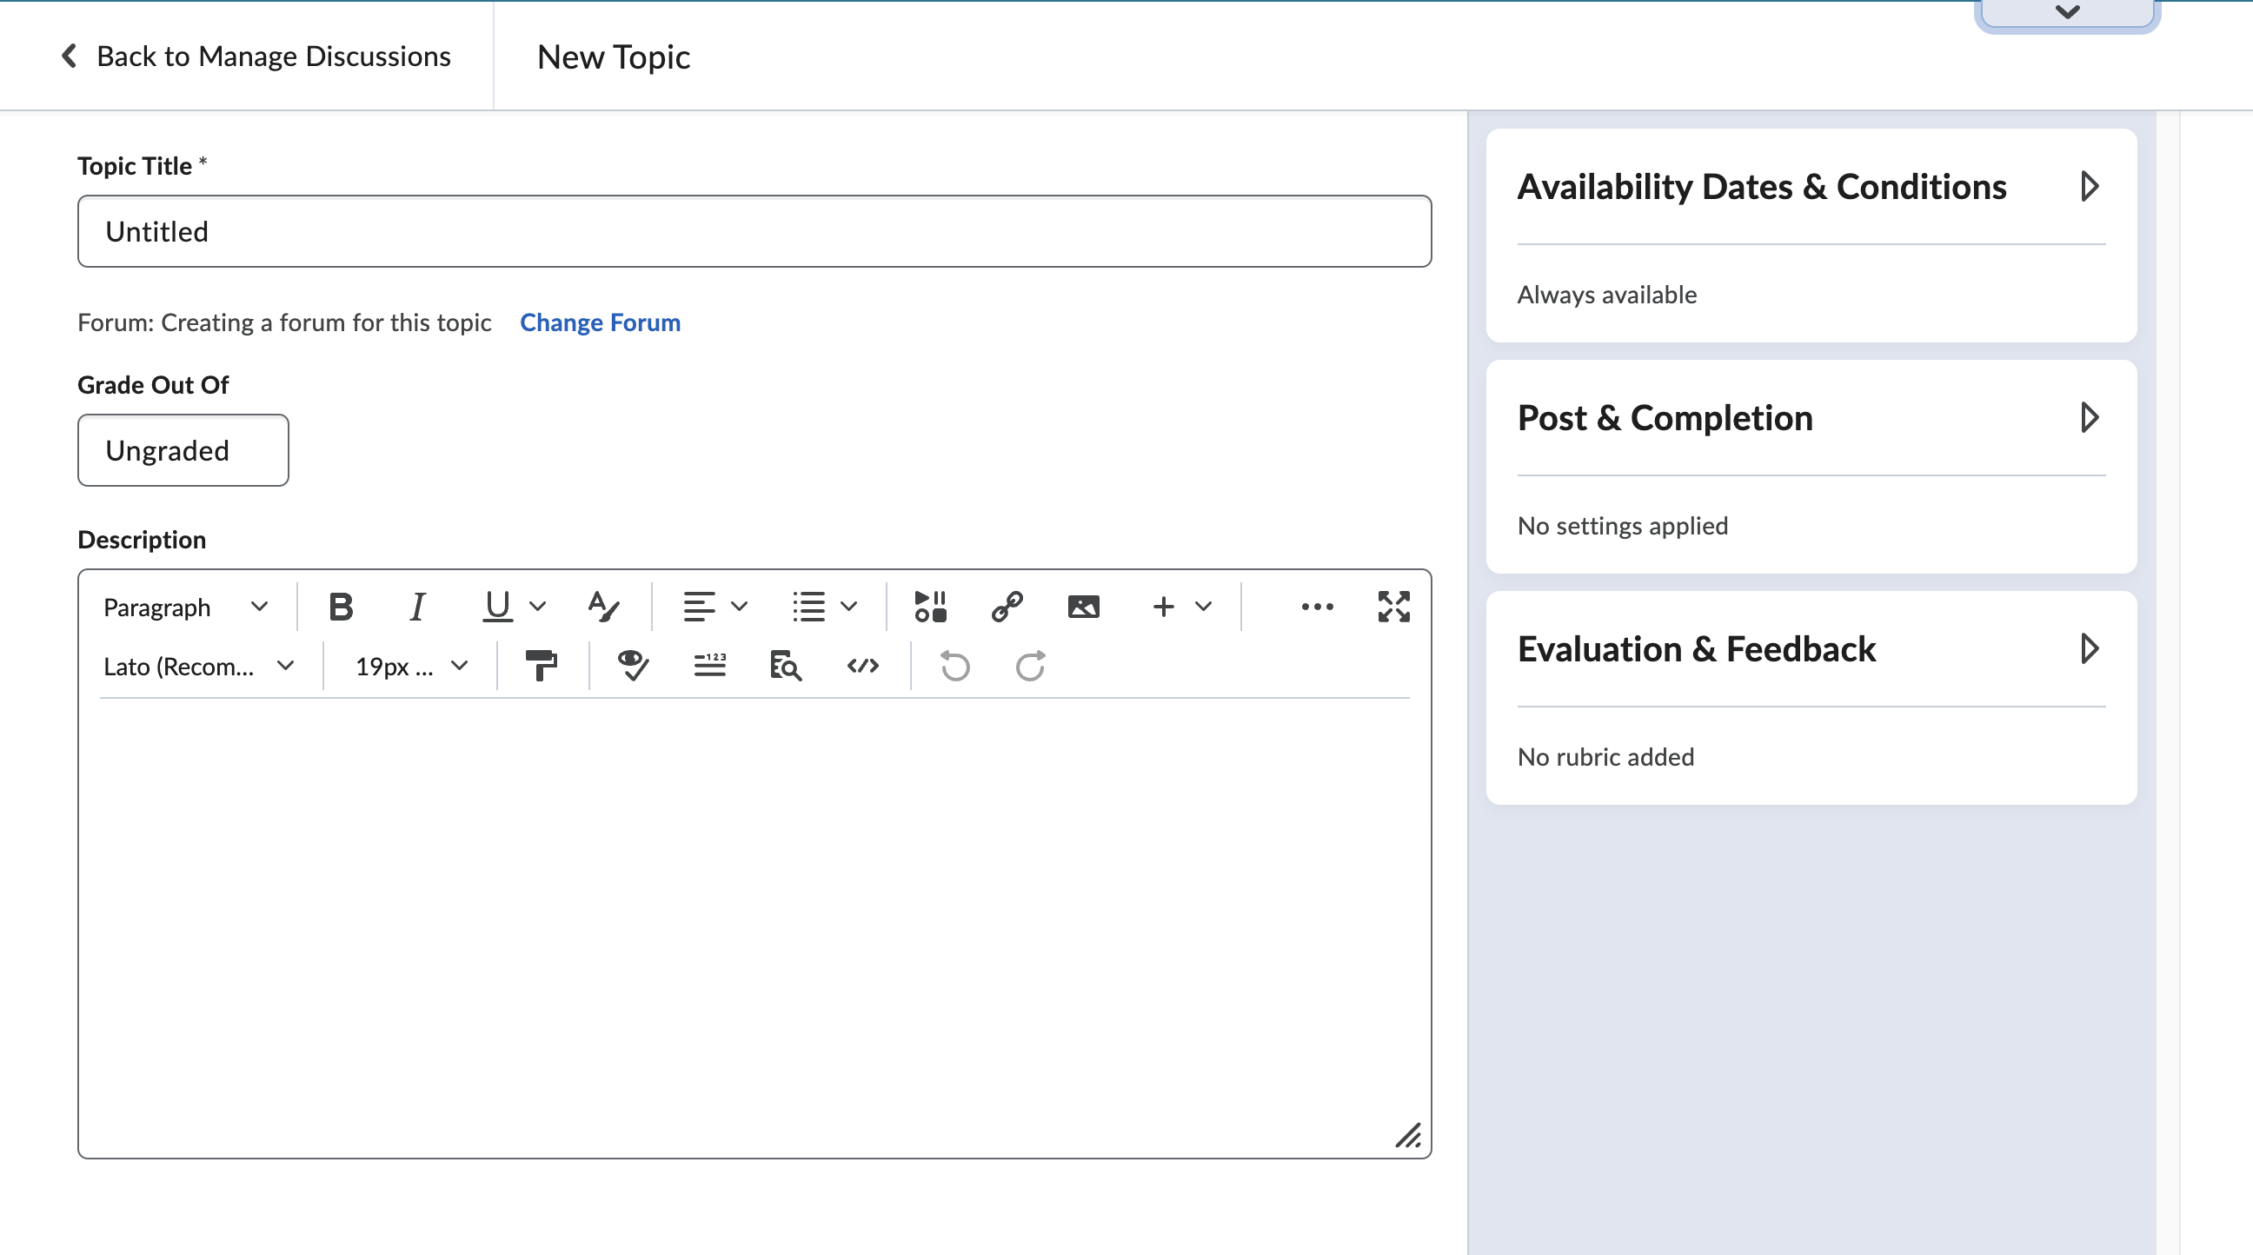This screenshot has width=2253, height=1255.
Task: Run the accessibility checker
Action: click(x=632, y=666)
